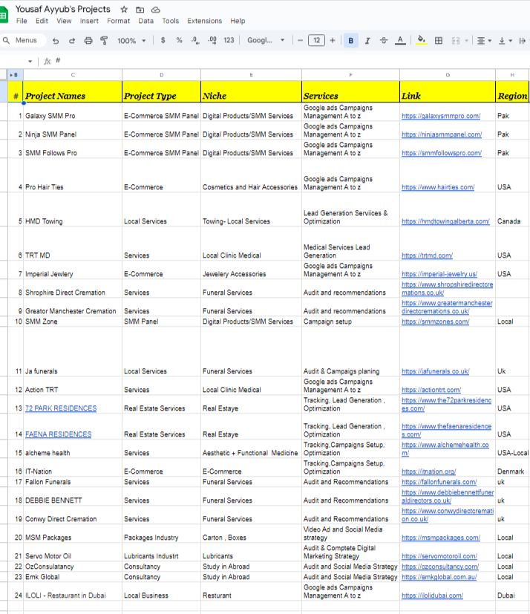Open the text color picker
This screenshot has height=614, width=530.
[400, 40]
